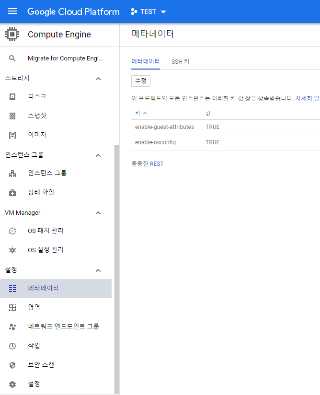320x395 pixels.
Task: Click the 메타데이터 list icon in sidebar
Action: [x=12, y=289]
